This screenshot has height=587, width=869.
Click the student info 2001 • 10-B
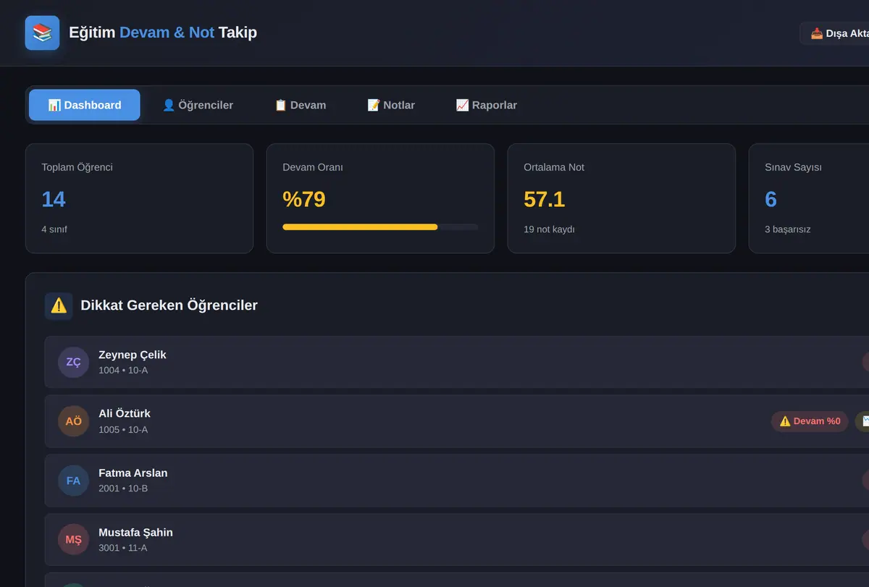[123, 489]
